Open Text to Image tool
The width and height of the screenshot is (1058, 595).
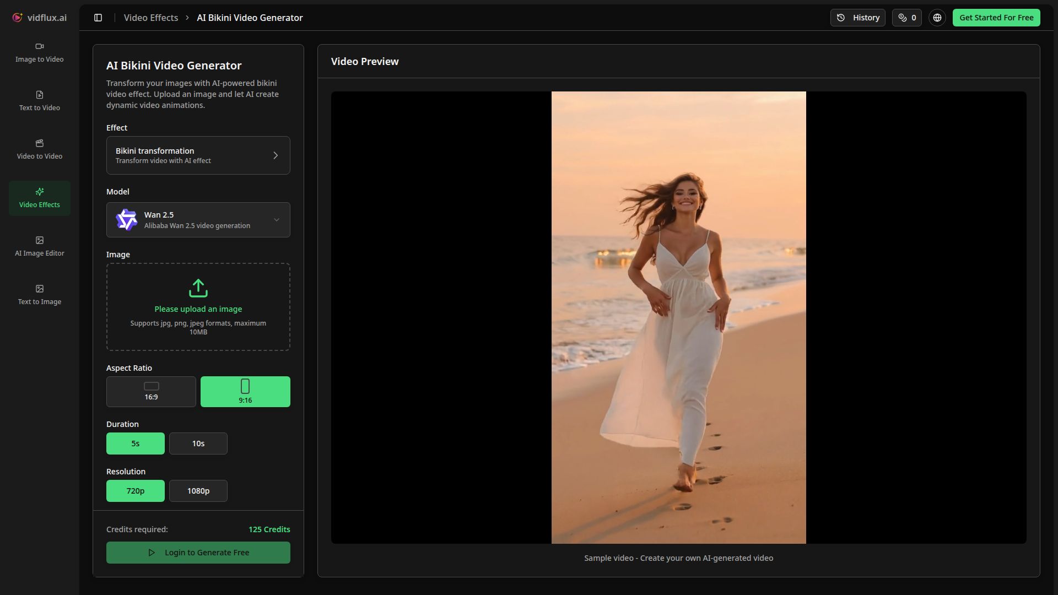point(40,295)
